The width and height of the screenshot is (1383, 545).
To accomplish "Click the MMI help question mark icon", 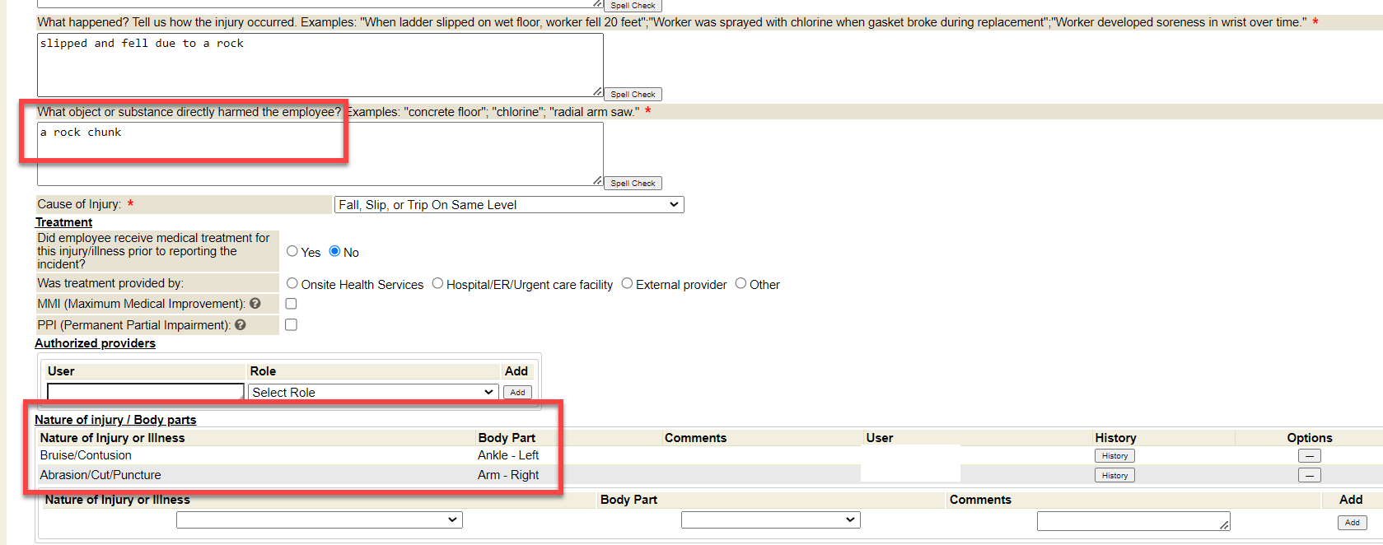I will [255, 304].
